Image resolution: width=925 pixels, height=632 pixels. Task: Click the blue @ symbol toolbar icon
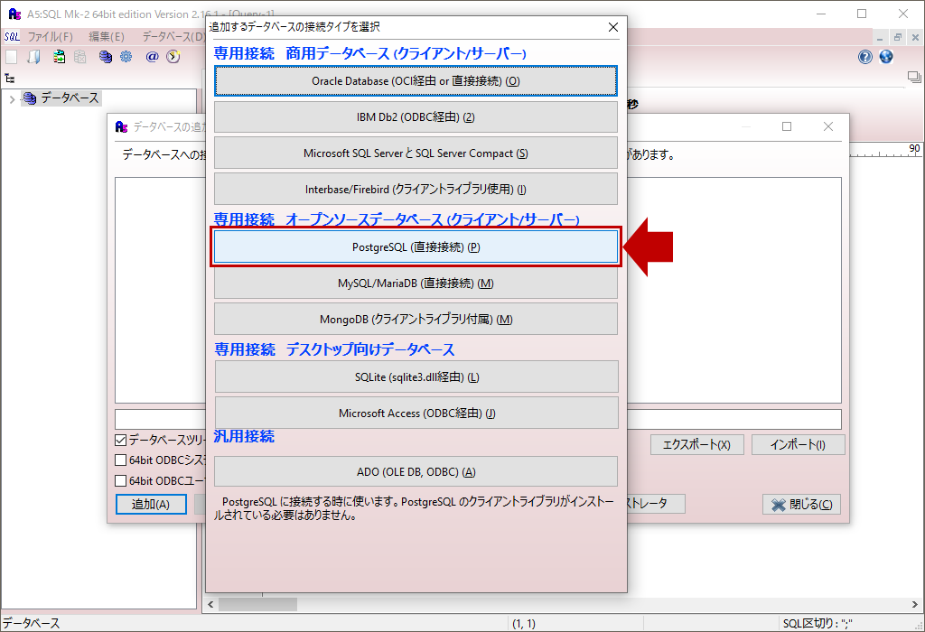(152, 57)
